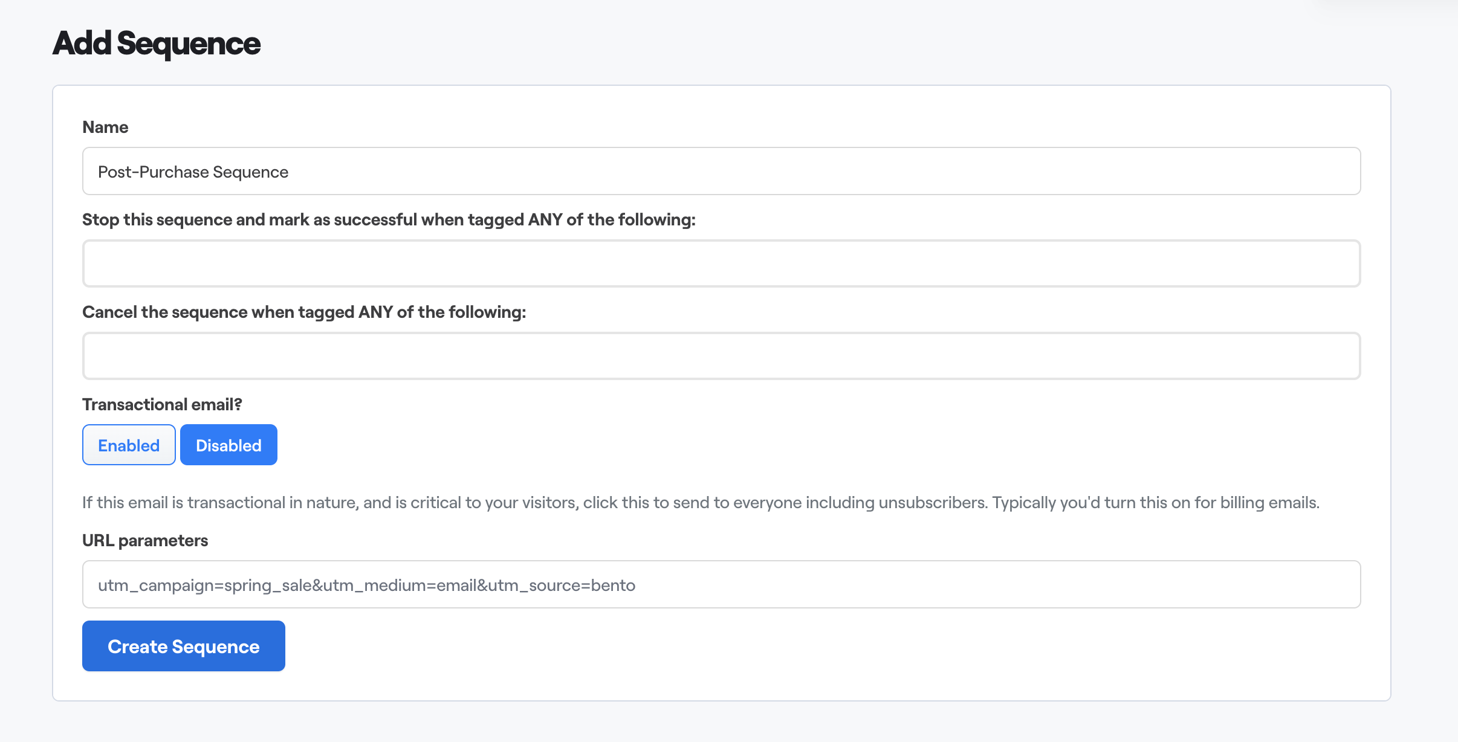Image resolution: width=1458 pixels, height=742 pixels.
Task: Select Disabled for transactional email
Action: [x=228, y=445]
